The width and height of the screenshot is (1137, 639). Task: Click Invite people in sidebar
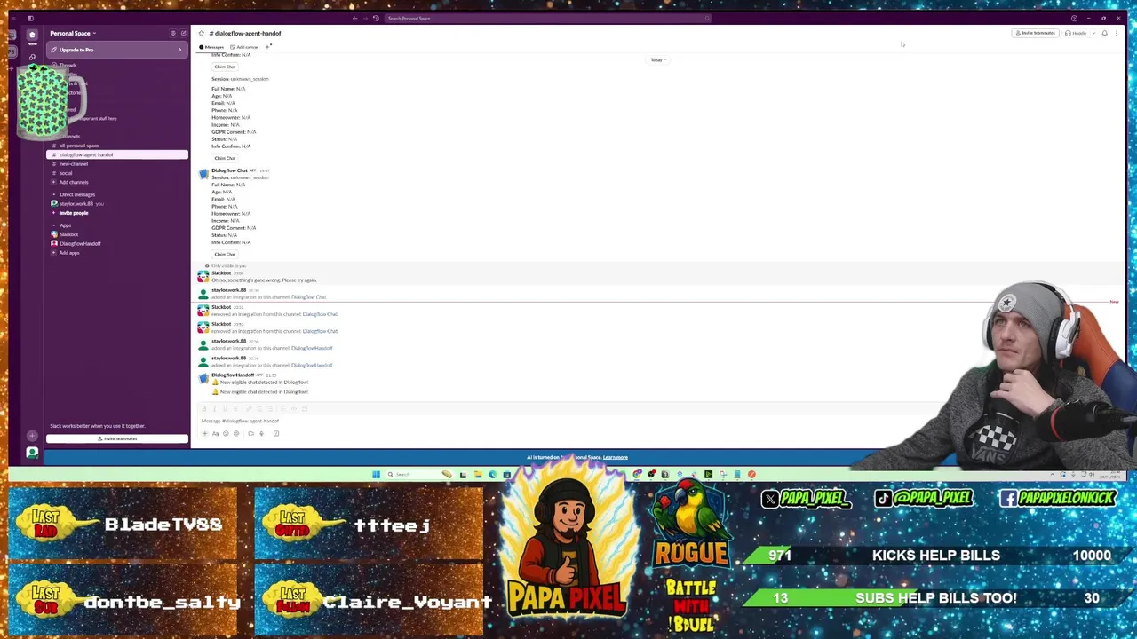(74, 213)
